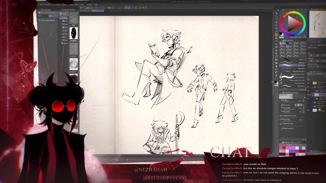Select the Auto select wand tool
This screenshot has width=326, height=183.
click(x=276, y=28)
